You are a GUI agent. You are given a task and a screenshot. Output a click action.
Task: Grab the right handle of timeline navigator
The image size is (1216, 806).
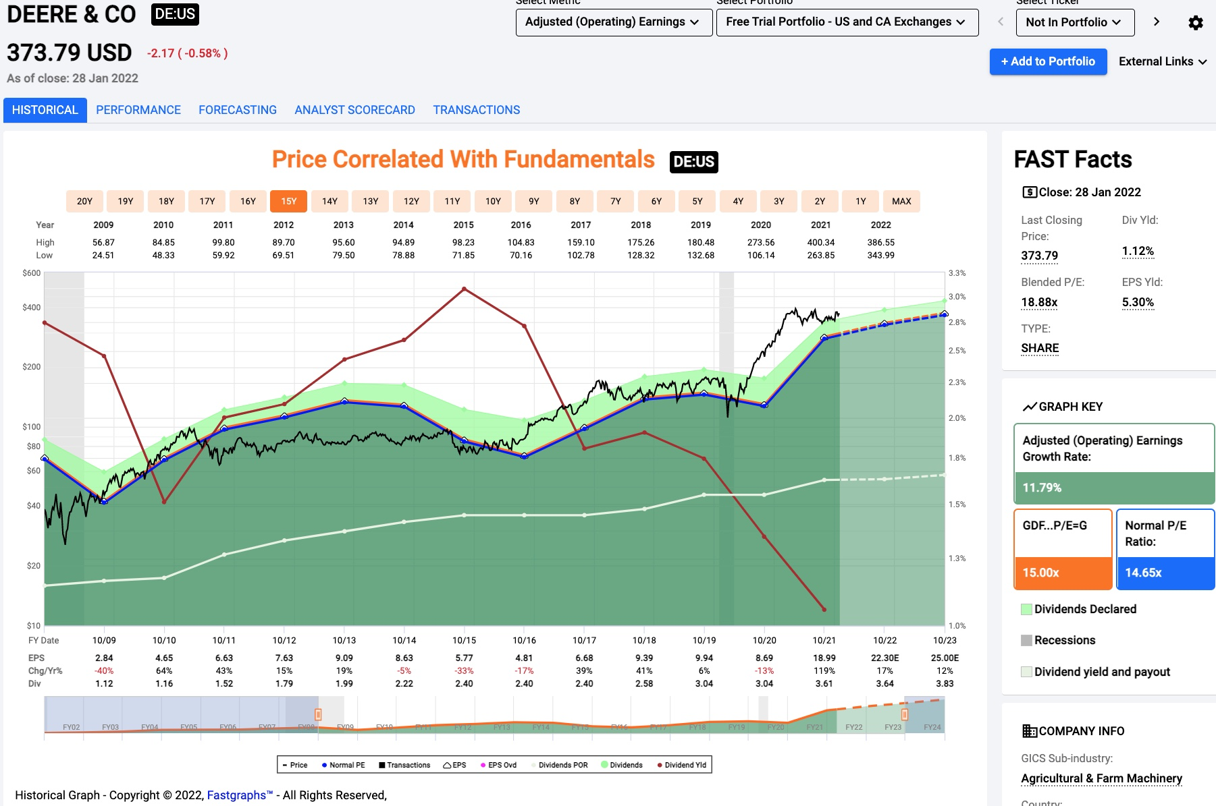905,714
